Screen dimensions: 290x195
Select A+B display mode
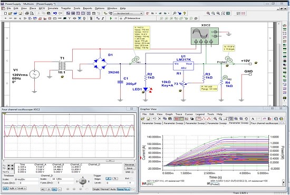tap(22, 189)
